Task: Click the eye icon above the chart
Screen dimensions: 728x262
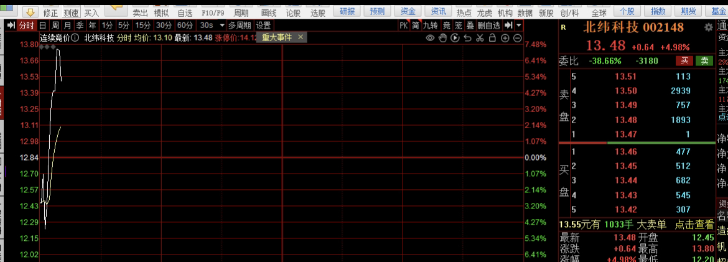Action: 430,38
